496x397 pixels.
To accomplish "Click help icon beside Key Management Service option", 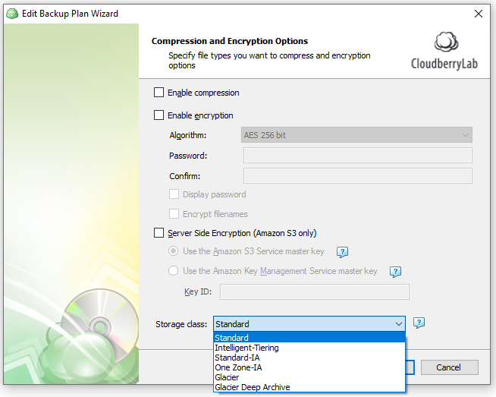I will 395,272.
